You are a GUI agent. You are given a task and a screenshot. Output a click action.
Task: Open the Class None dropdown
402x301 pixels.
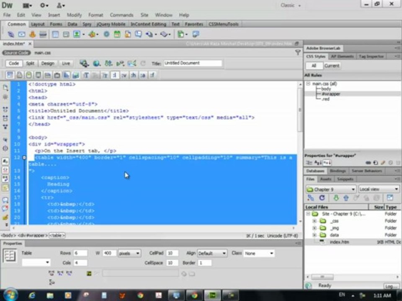[259, 253]
